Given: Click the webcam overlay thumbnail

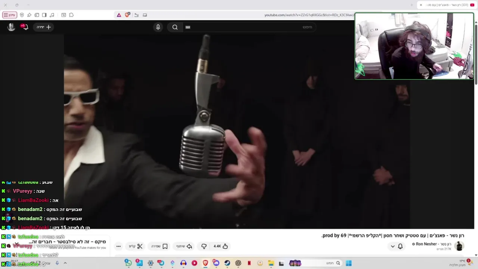Looking at the screenshot, I should coord(414,46).
